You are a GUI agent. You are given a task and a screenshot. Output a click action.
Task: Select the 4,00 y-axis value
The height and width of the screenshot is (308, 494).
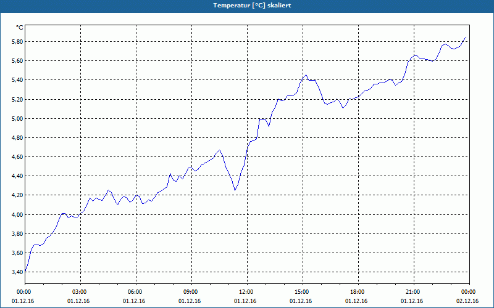(x=17, y=214)
